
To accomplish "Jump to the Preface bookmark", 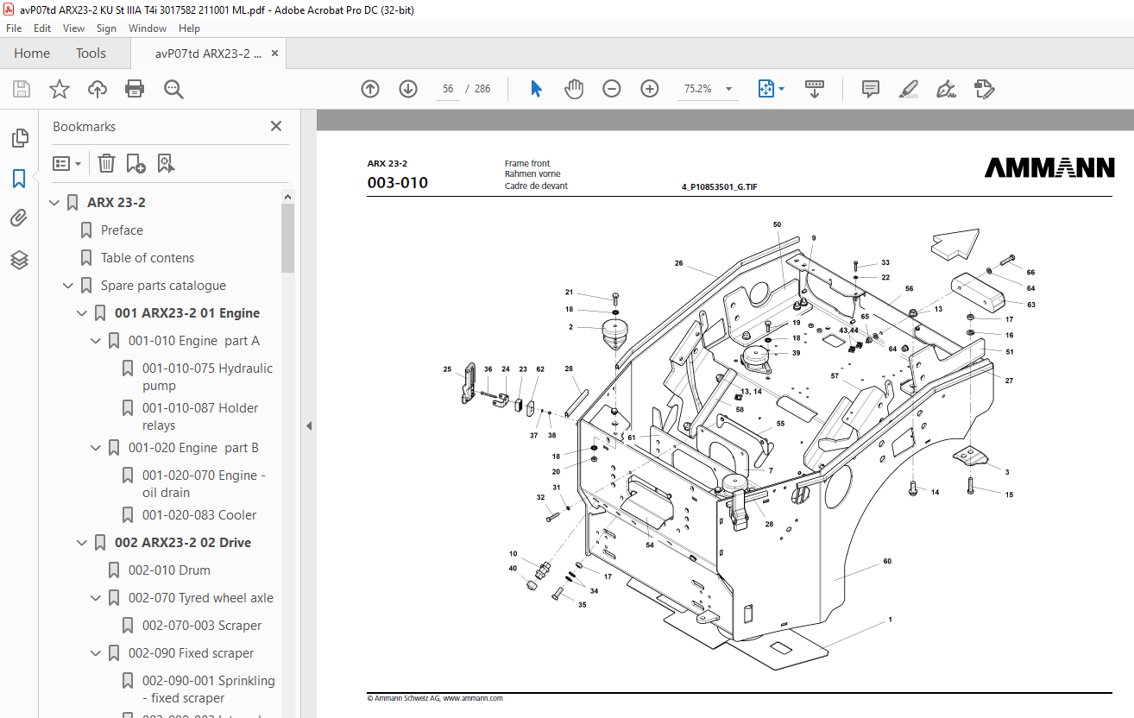I will (122, 230).
